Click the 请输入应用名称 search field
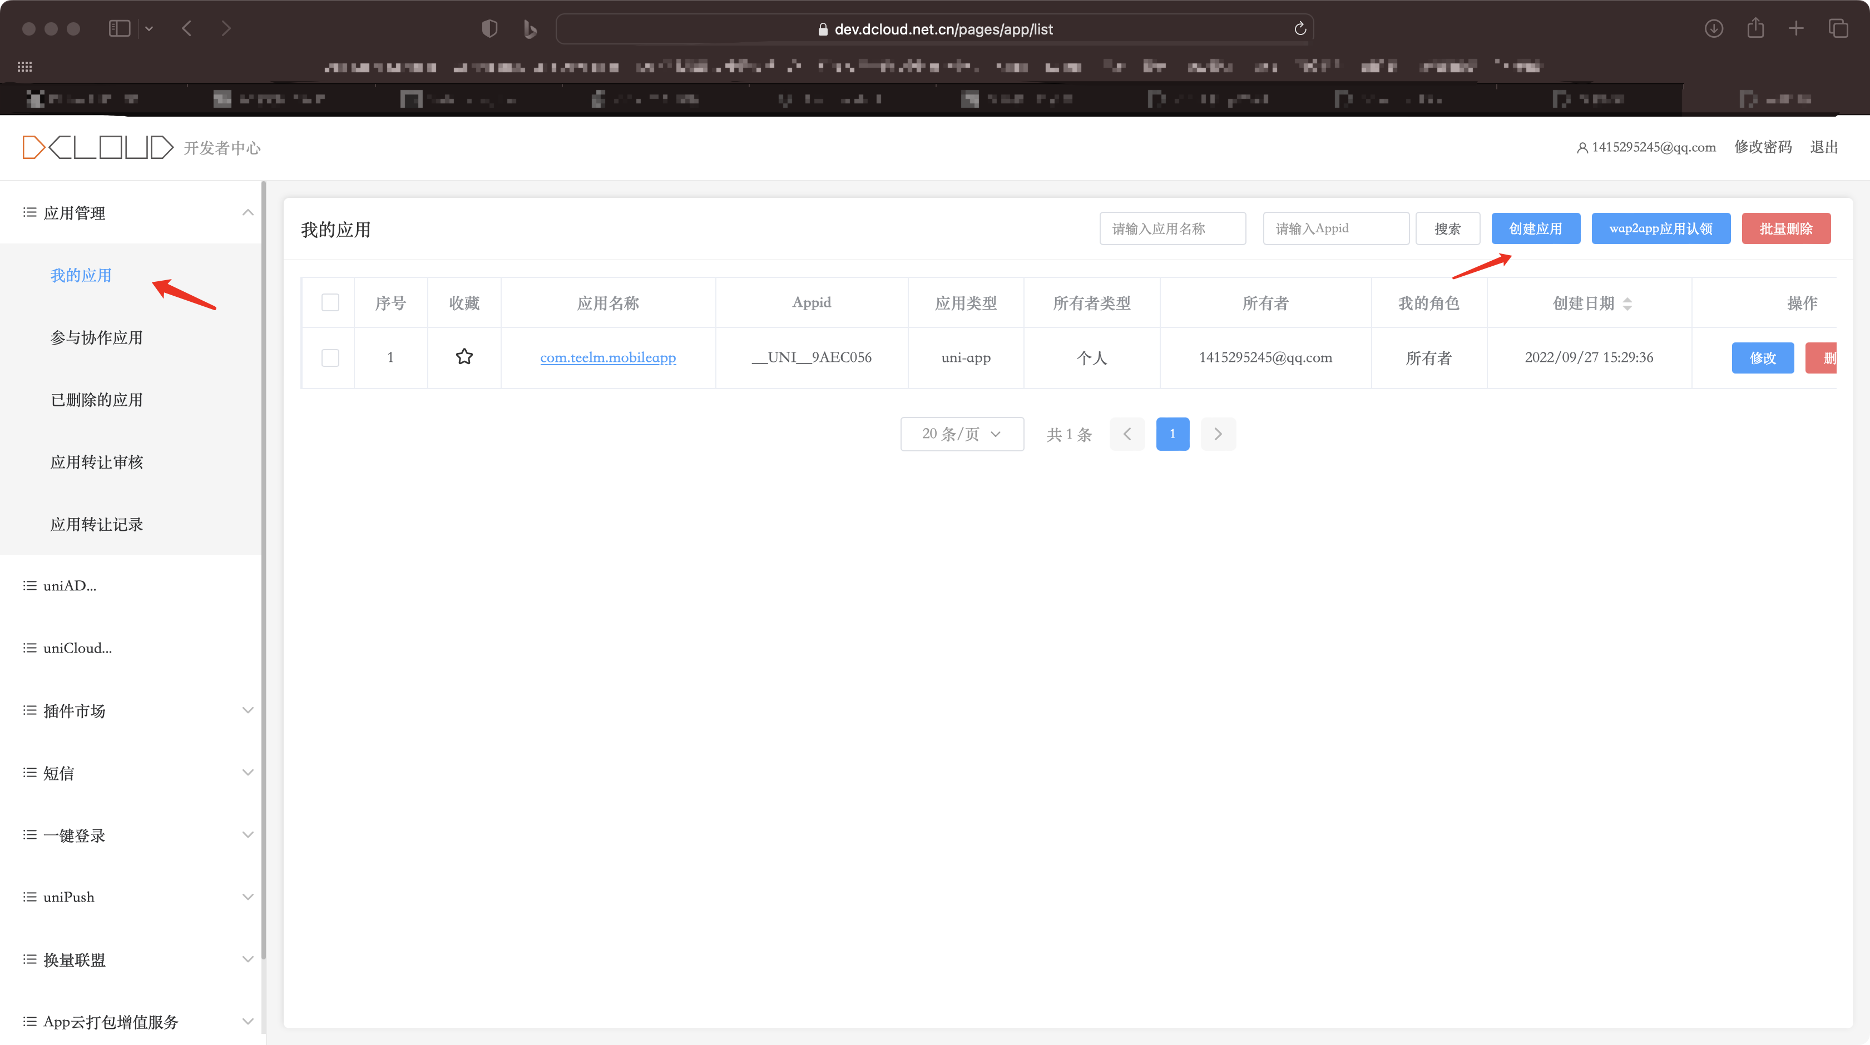Screen dimensions: 1870x1045 (x=1173, y=228)
